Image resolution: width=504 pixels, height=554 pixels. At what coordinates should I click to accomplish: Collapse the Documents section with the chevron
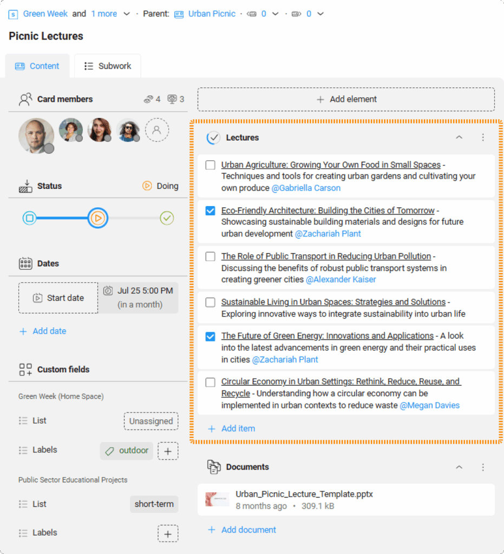pyautogui.click(x=459, y=467)
